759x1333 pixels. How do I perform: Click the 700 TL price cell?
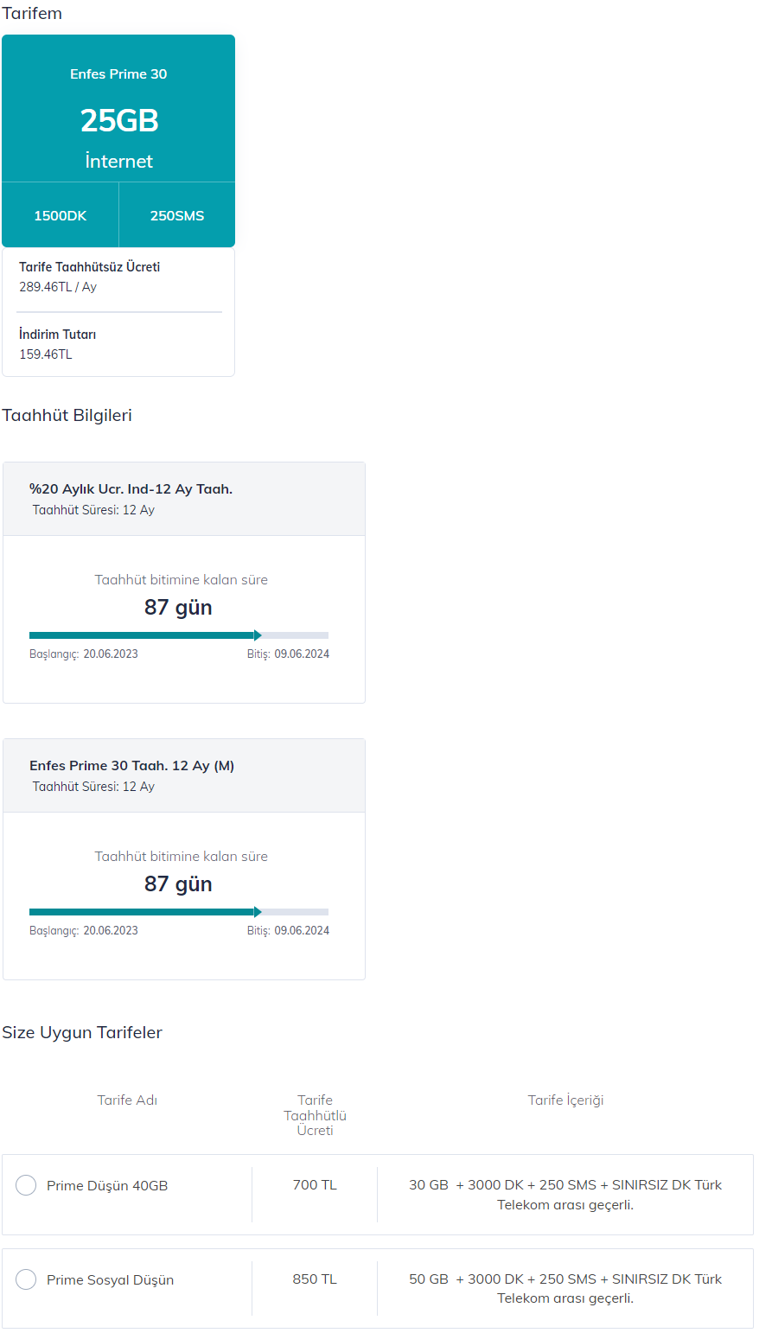click(315, 1185)
